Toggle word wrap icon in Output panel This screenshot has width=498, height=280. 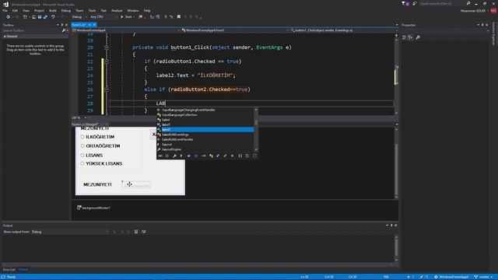coord(143,232)
